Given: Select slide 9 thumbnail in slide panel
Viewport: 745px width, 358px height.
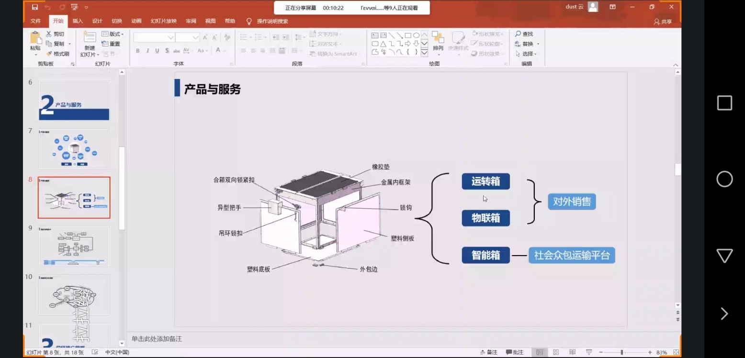Looking at the screenshot, I should pyautogui.click(x=74, y=246).
